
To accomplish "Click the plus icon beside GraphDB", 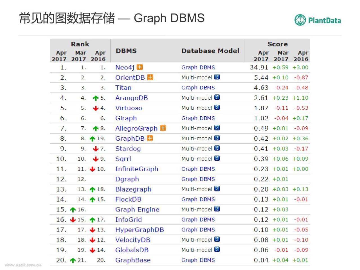I will pos(150,138).
